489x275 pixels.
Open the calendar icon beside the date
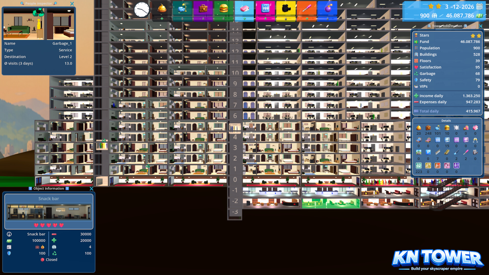pyautogui.click(x=479, y=6)
